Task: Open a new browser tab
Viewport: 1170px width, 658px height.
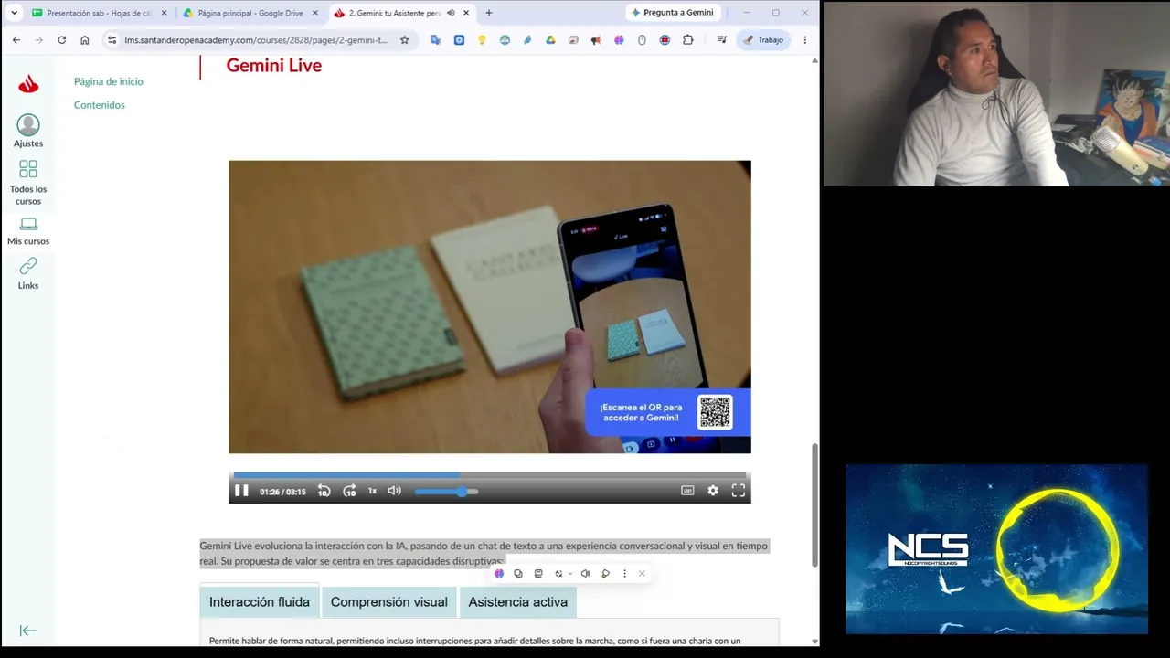Action: click(x=489, y=13)
